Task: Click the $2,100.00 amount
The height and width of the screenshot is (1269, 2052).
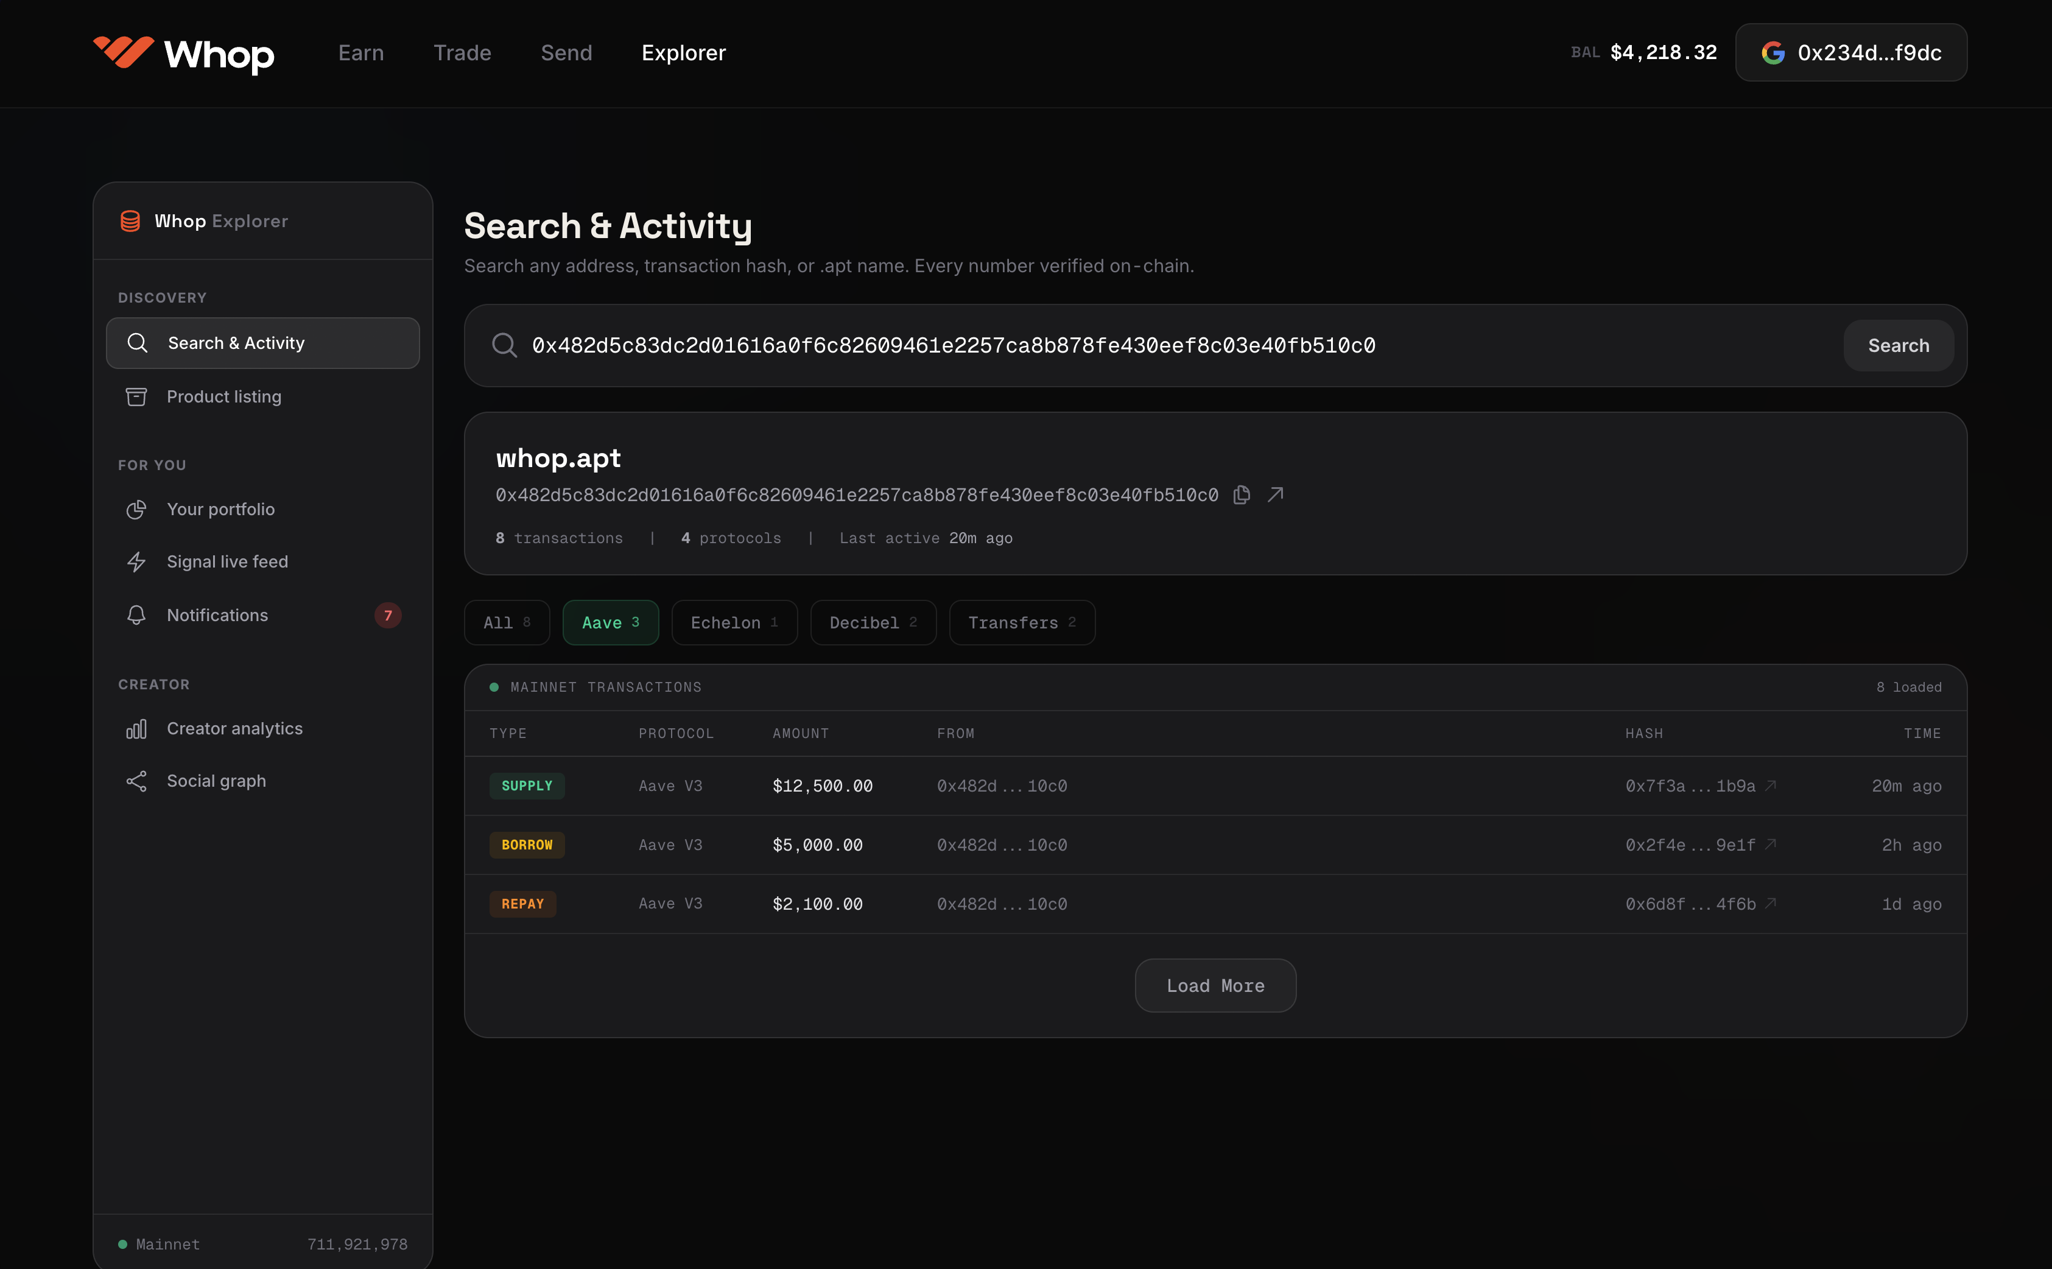Action: (x=817, y=903)
